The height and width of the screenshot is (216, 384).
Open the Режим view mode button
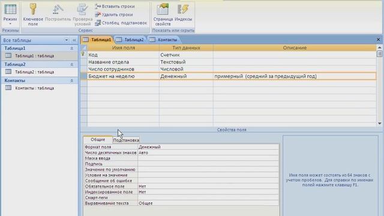click(x=10, y=14)
